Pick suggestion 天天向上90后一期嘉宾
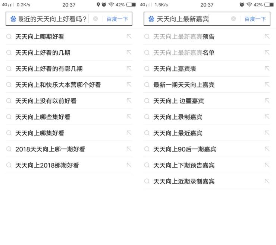 207,149
